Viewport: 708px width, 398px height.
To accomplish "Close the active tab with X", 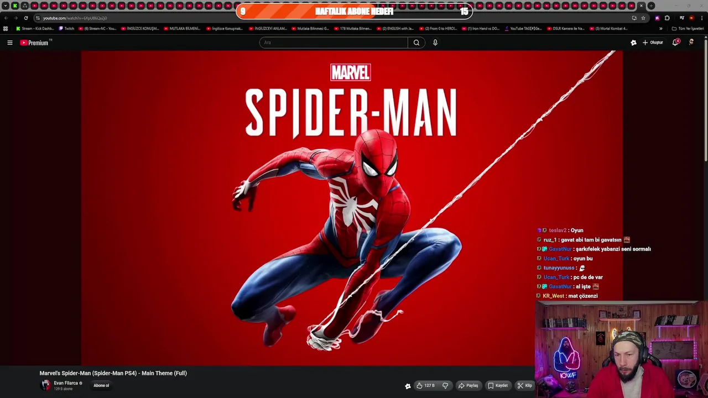I will tap(642, 6).
